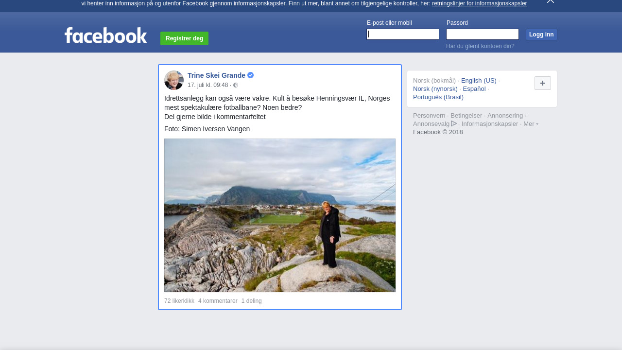Image resolution: width=622 pixels, height=350 pixels.
Task: Open the post timestamp 17. juli kl. 09:48
Action: coord(208,85)
